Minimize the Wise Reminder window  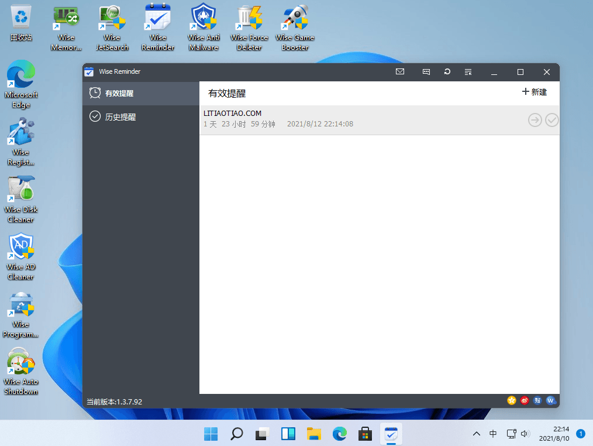pos(494,72)
